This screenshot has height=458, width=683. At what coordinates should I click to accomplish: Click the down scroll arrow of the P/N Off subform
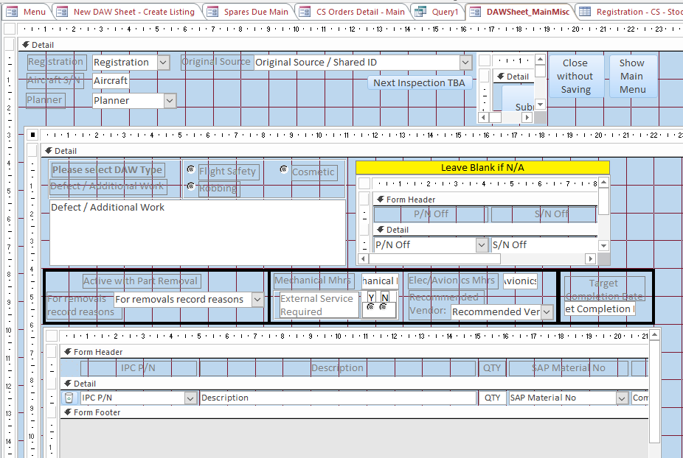[x=603, y=246]
